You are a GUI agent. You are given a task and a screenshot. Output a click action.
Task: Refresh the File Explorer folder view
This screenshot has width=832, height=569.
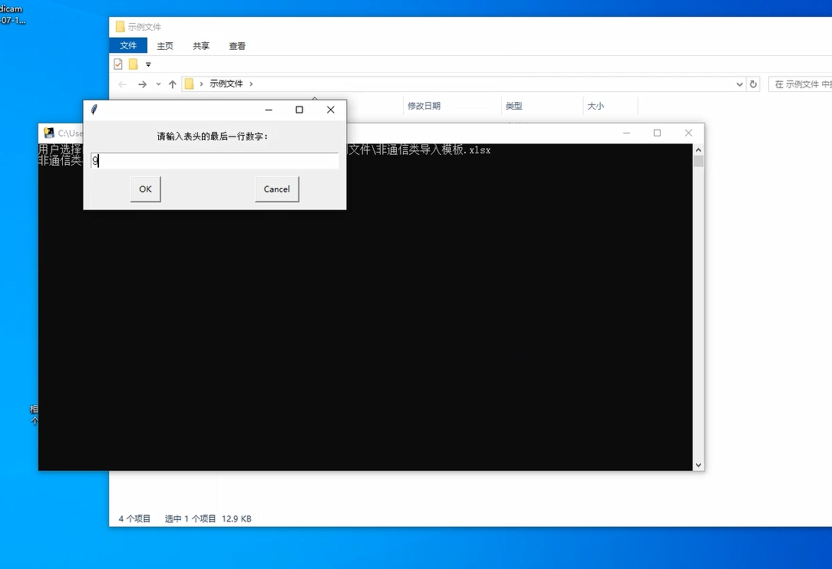click(753, 84)
